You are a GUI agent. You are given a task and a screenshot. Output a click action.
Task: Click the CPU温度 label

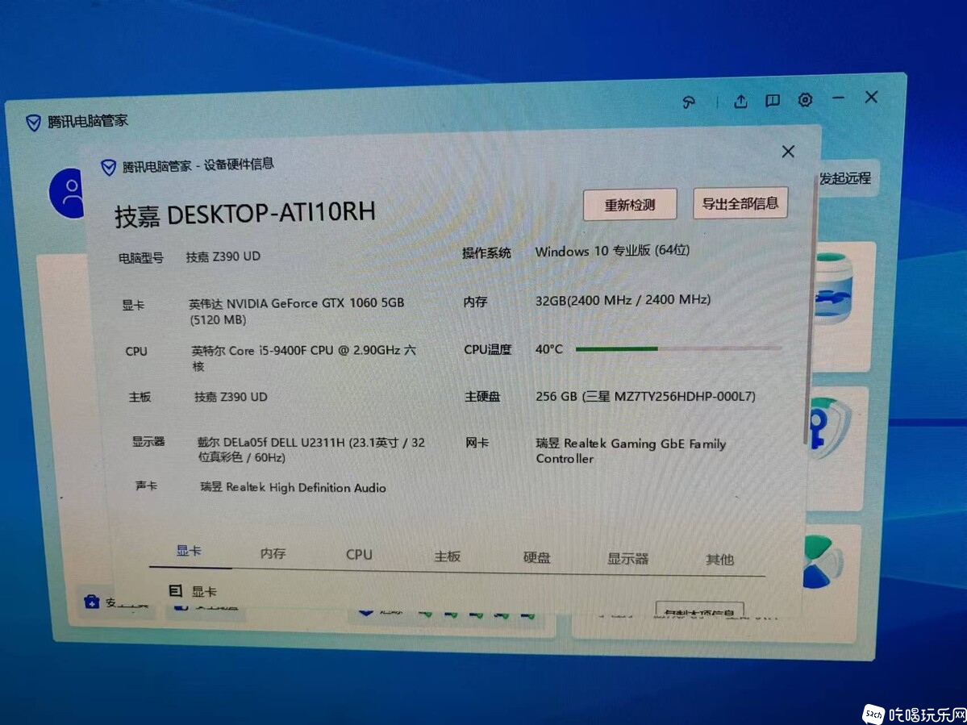point(488,349)
